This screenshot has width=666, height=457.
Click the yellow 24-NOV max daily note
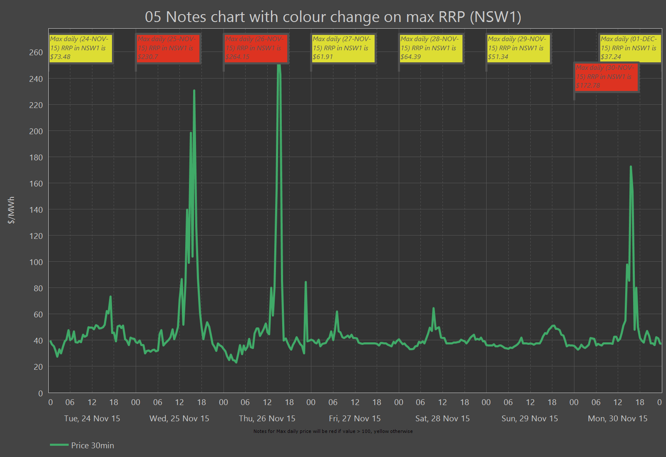pyautogui.click(x=80, y=48)
